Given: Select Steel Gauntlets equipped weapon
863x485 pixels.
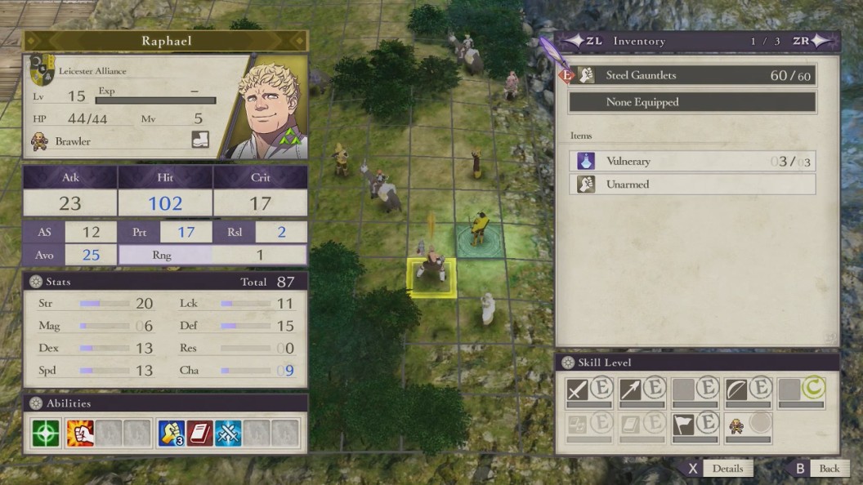Looking at the screenshot, I should [x=692, y=75].
